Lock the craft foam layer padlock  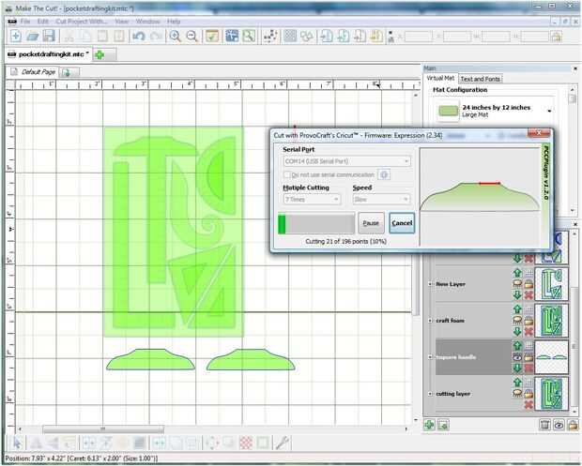click(x=528, y=321)
